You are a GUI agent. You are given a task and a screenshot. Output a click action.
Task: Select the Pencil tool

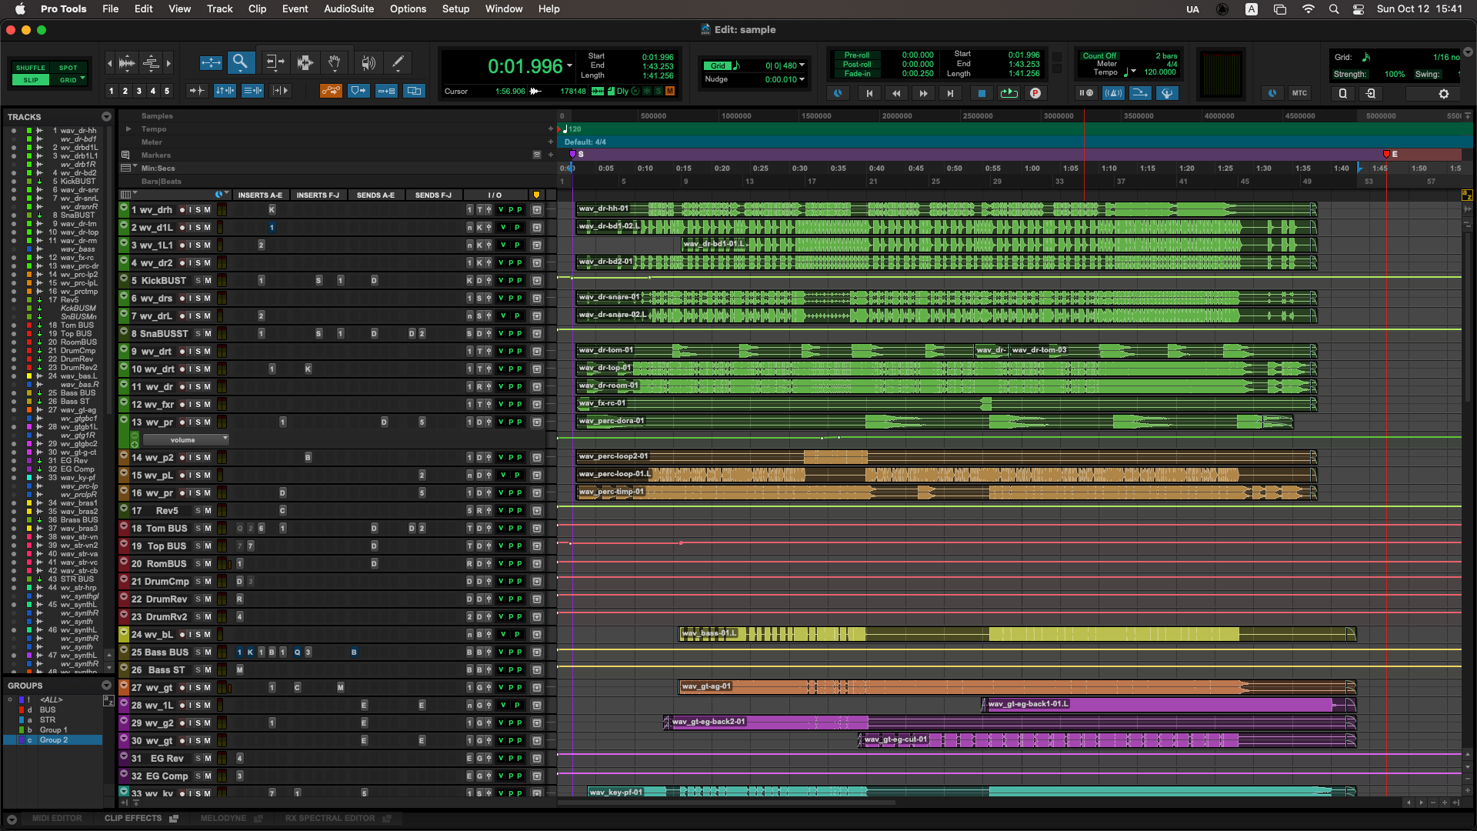[398, 63]
